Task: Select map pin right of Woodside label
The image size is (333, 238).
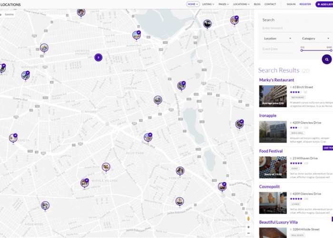Action: pos(26,76)
